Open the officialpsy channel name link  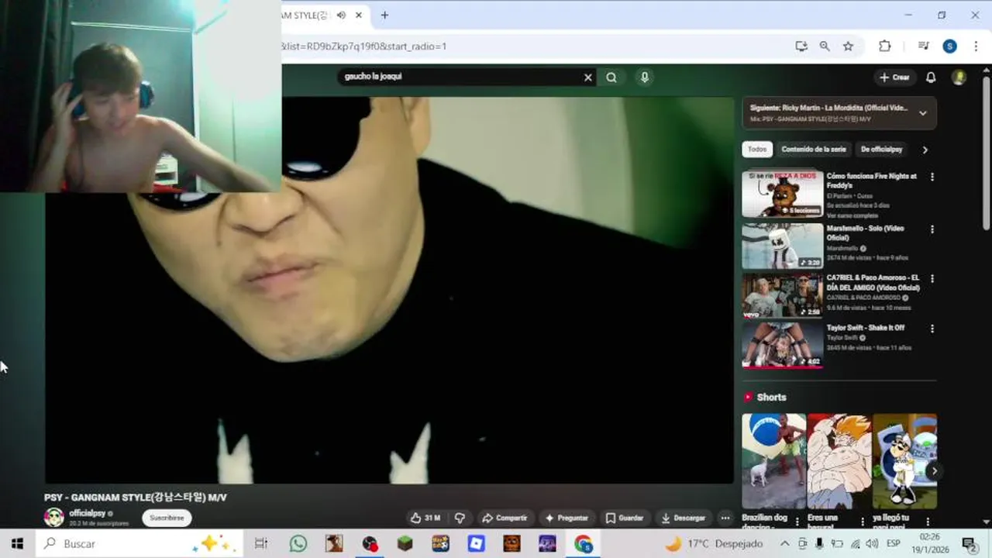[x=87, y=513]
